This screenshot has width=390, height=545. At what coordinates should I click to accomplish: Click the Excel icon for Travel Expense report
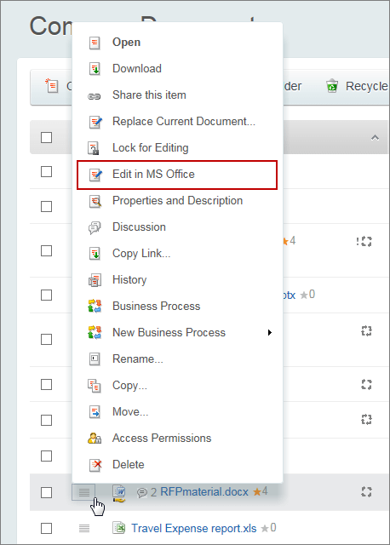pos(119,528)
